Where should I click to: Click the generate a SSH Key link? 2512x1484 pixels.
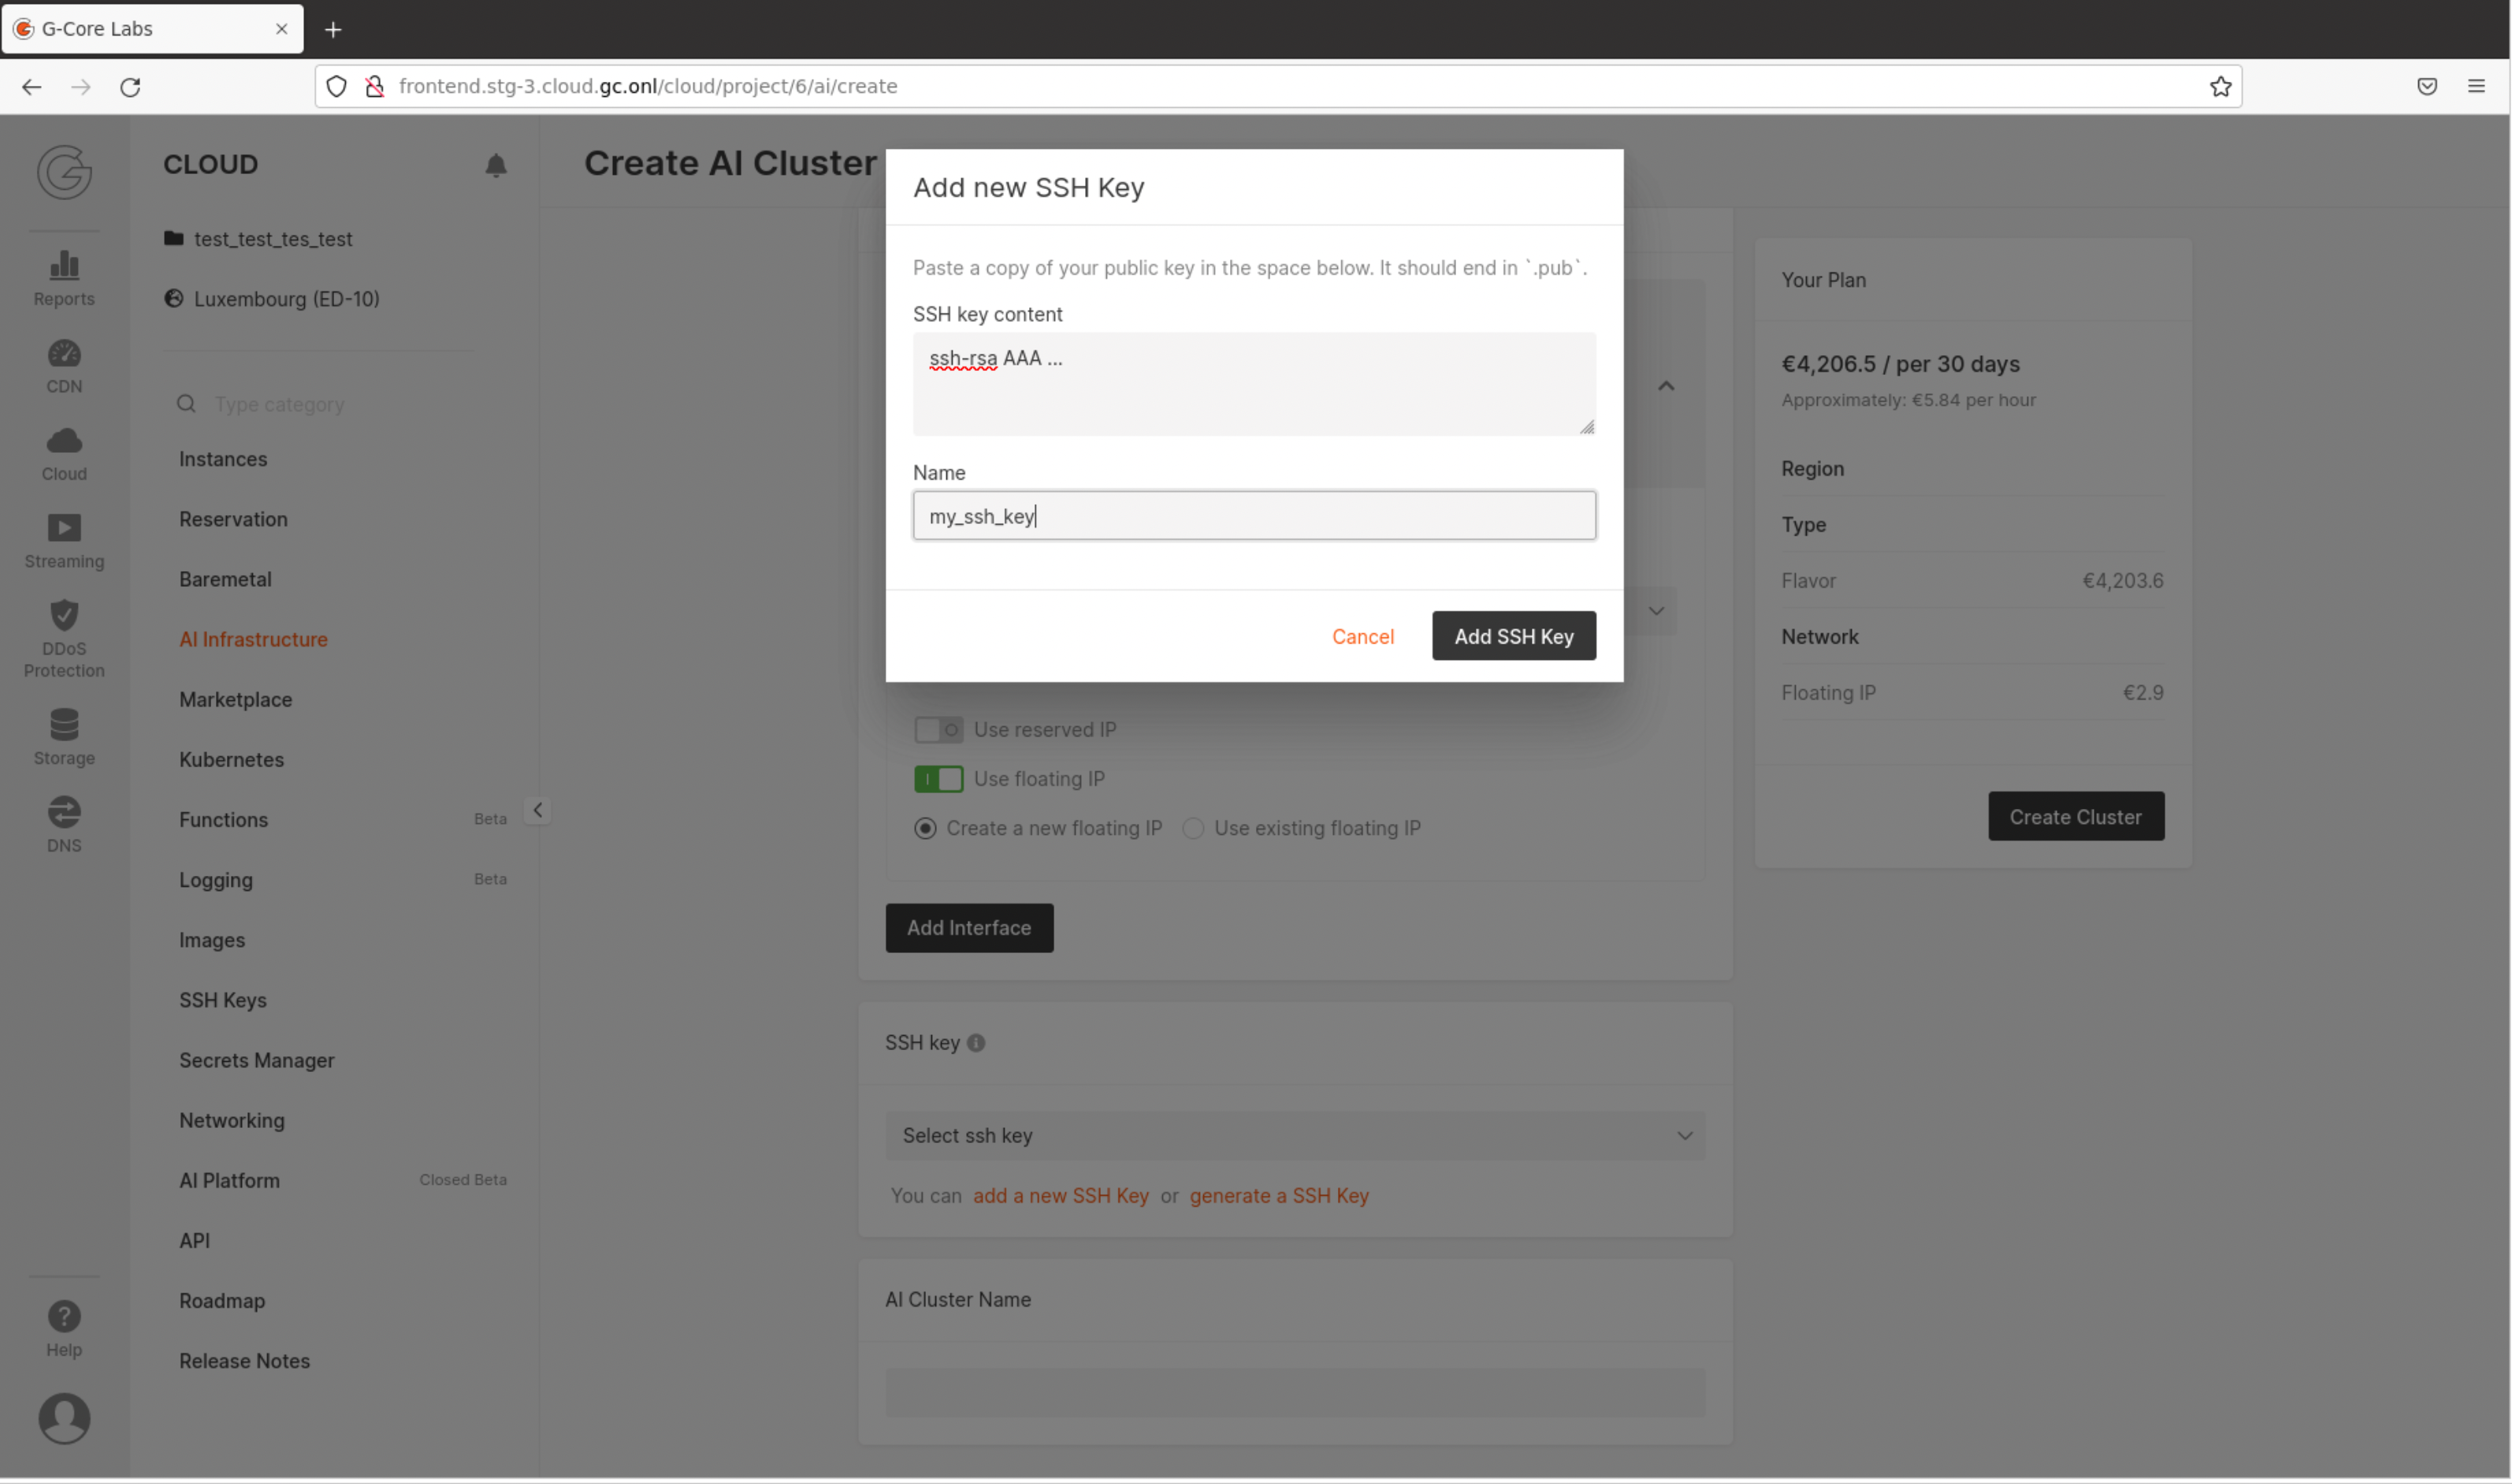pyautogui.click(x=1279, y=1195)
